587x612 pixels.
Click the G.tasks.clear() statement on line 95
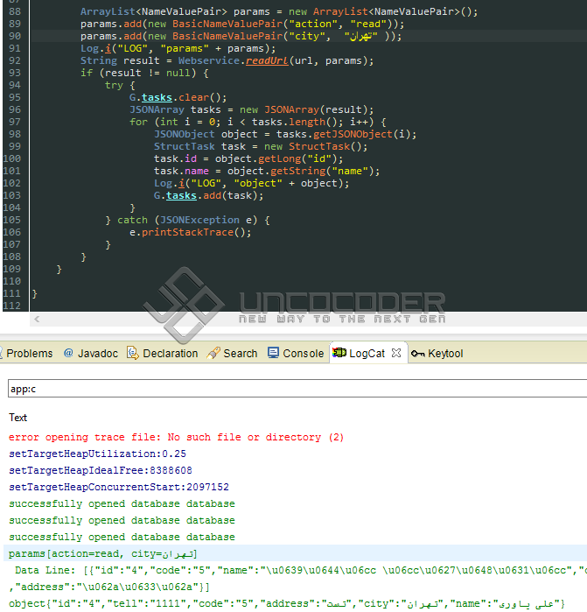178,97
